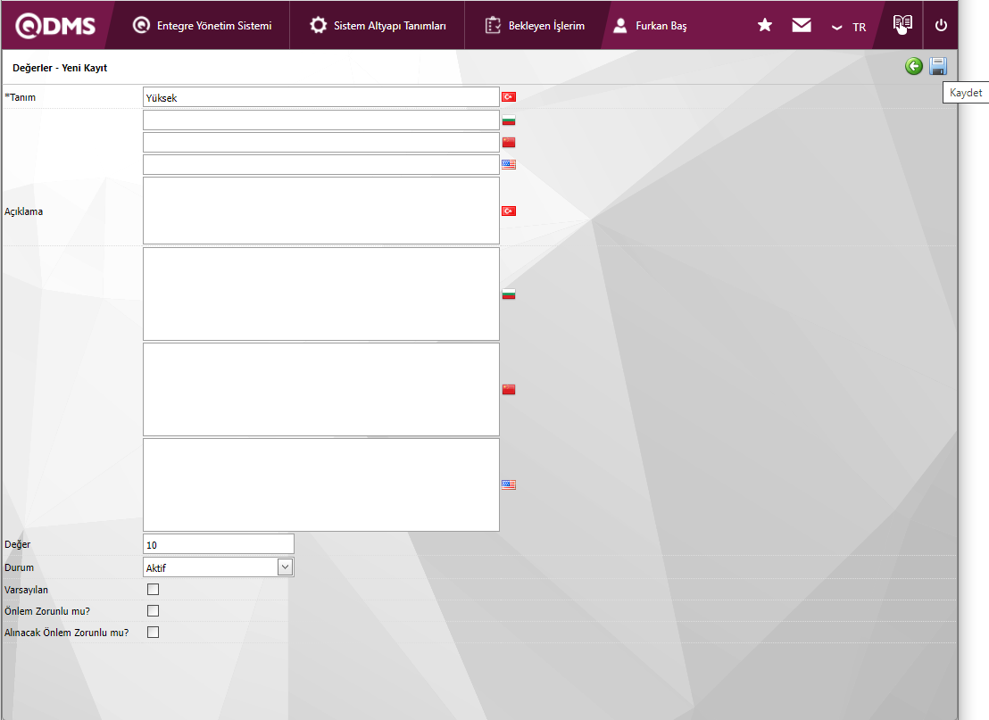989x720 pixels.
Task: Click the Chinese Açıklama text area
Action: 321,389
